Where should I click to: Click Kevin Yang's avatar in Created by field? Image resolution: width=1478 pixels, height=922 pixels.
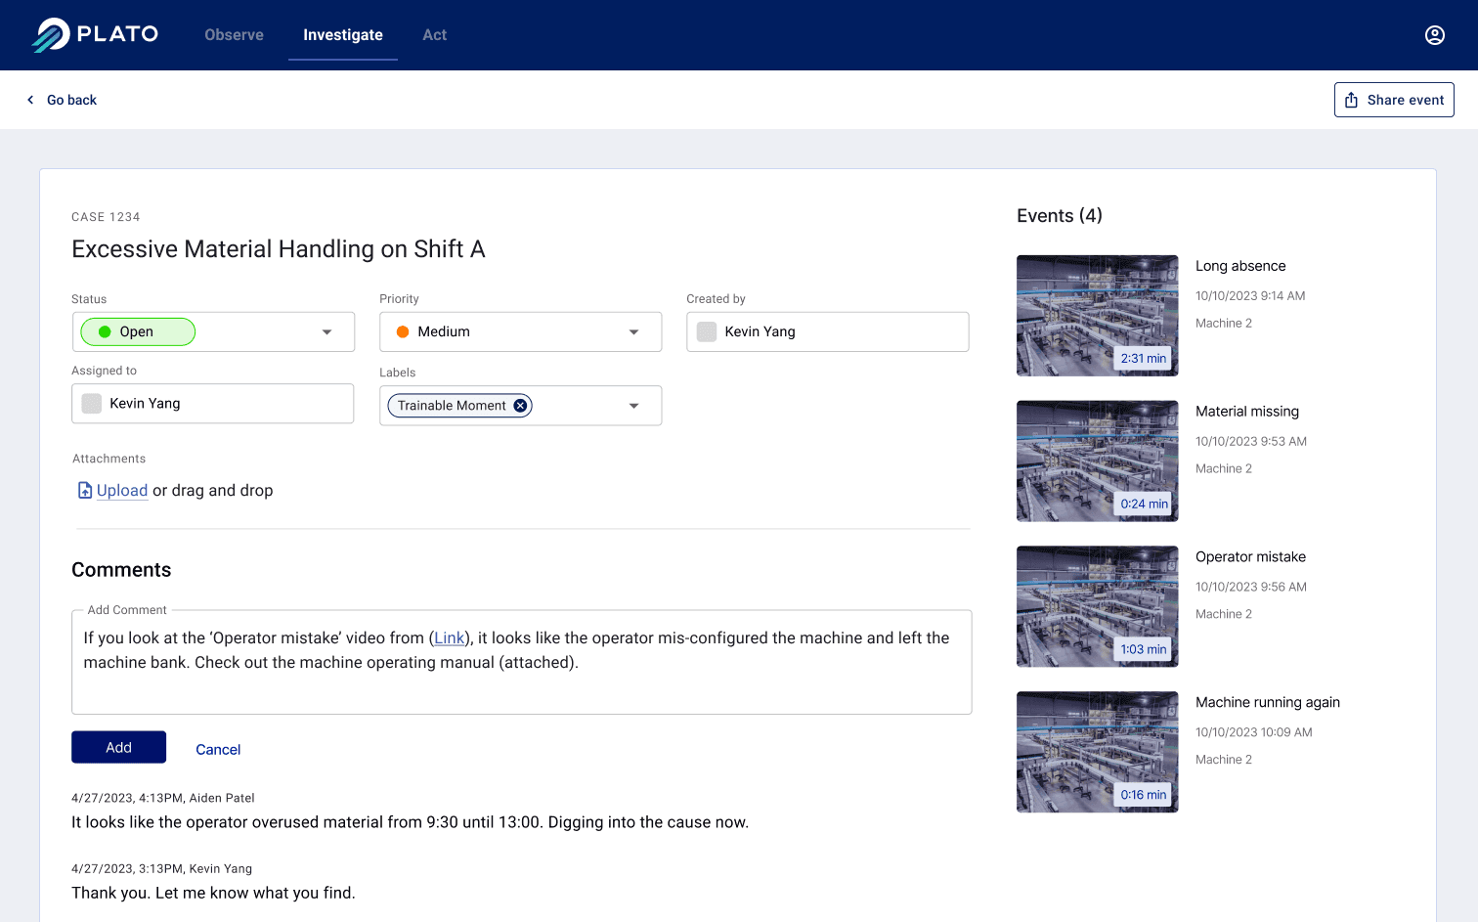[706, 331]
